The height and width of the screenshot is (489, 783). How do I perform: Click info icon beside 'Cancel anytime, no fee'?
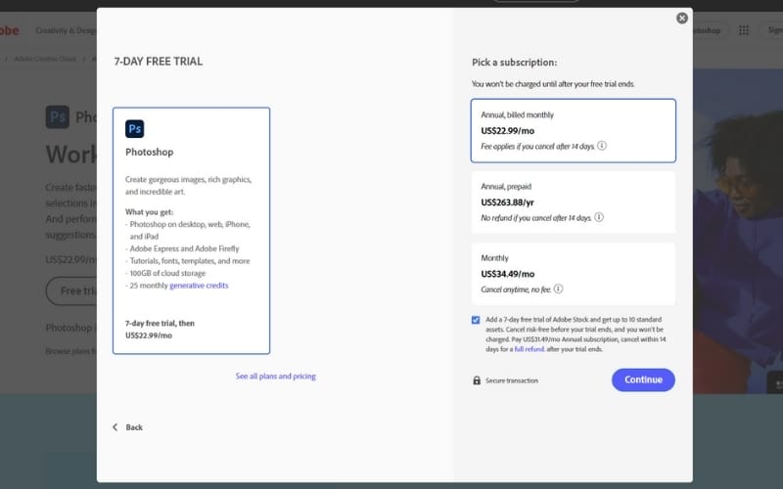[558, 289]
